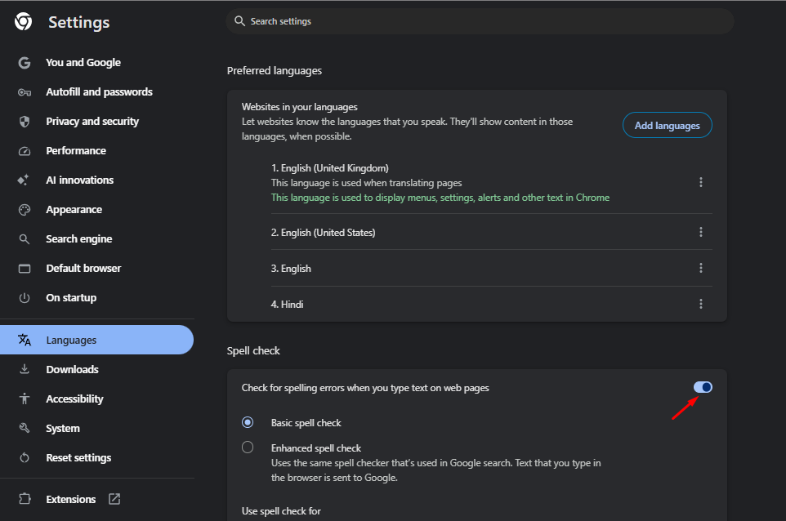Click the palette icon for Appearance
Image resolution: width=786 pixels, height=521 pixels.
coord(24,210)
